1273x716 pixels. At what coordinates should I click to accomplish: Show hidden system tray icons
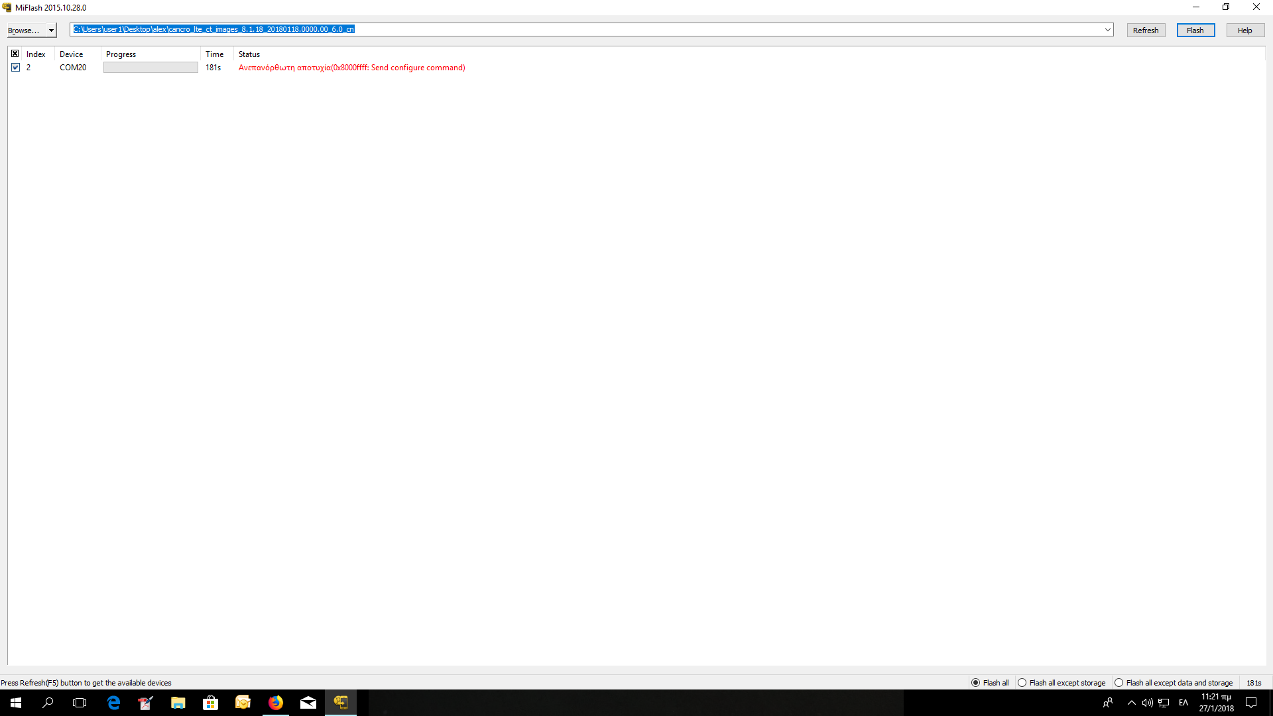click(x=1131, y=703)
